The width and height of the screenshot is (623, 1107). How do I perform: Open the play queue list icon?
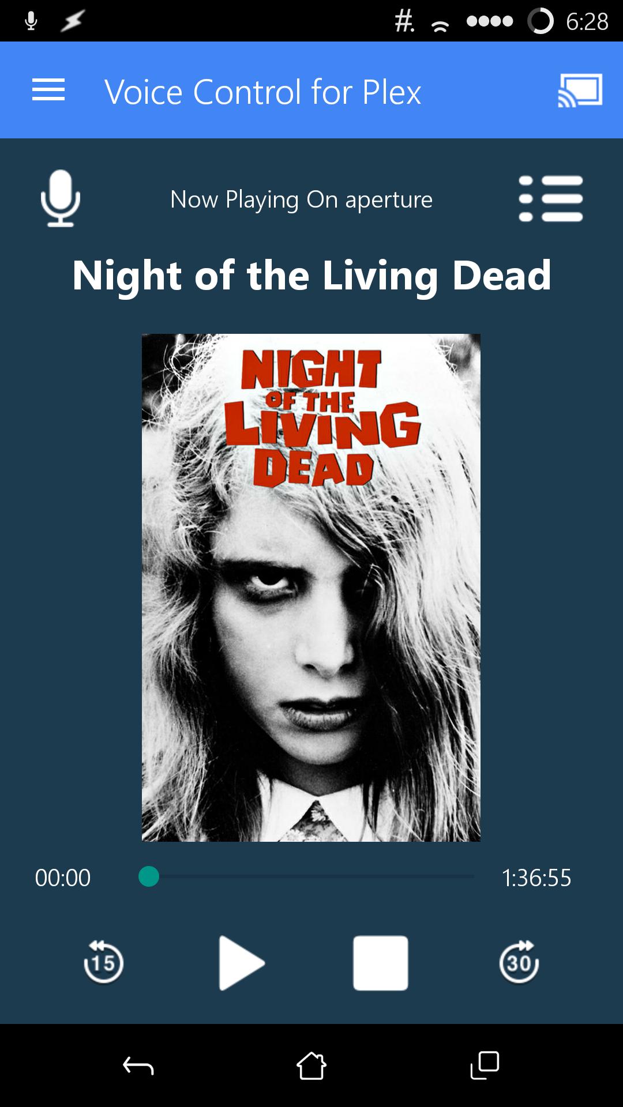(x=551, y=199)
